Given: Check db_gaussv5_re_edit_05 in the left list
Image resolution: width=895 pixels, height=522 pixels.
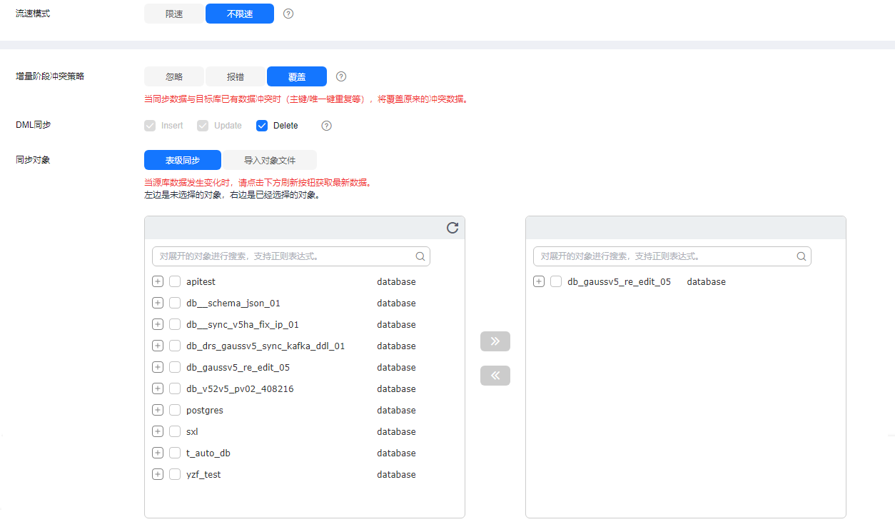Looking at the screenshot, I should pos(175,367).
